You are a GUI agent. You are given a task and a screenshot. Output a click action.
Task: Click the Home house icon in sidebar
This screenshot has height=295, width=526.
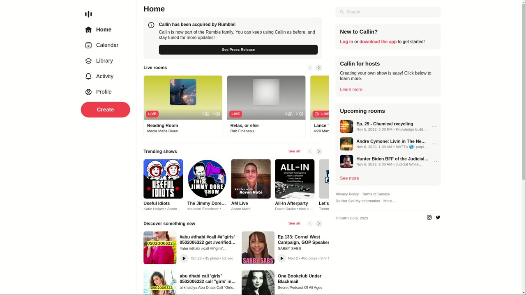(88, 29)
